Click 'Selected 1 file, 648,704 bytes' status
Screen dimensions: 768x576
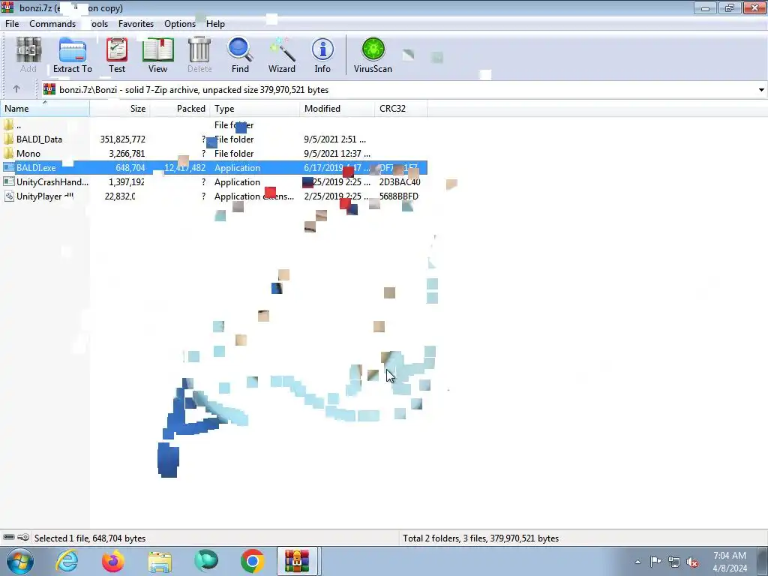(x=90, y=538)
